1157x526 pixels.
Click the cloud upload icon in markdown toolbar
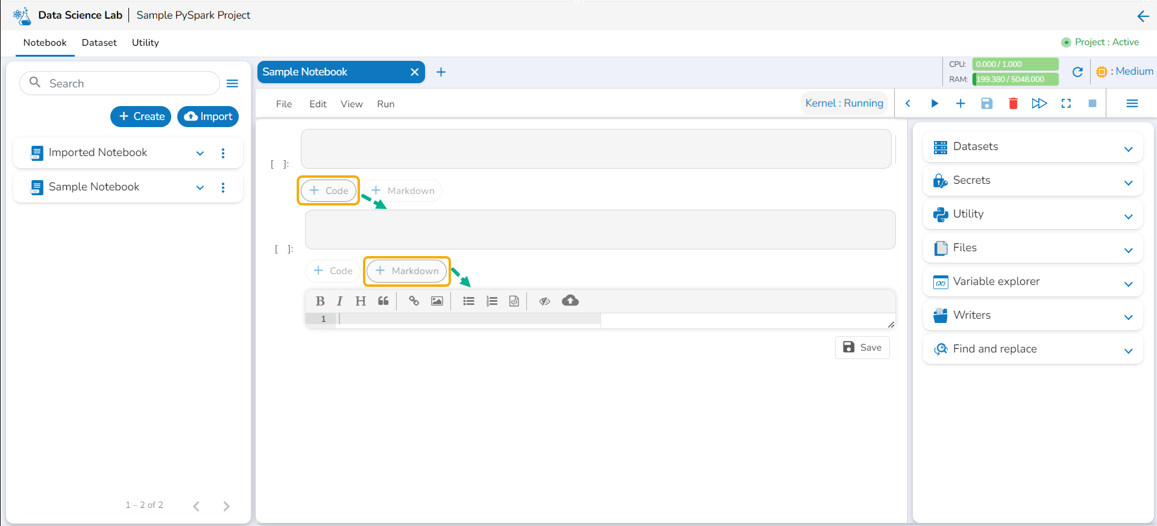[x=570, y=300]
